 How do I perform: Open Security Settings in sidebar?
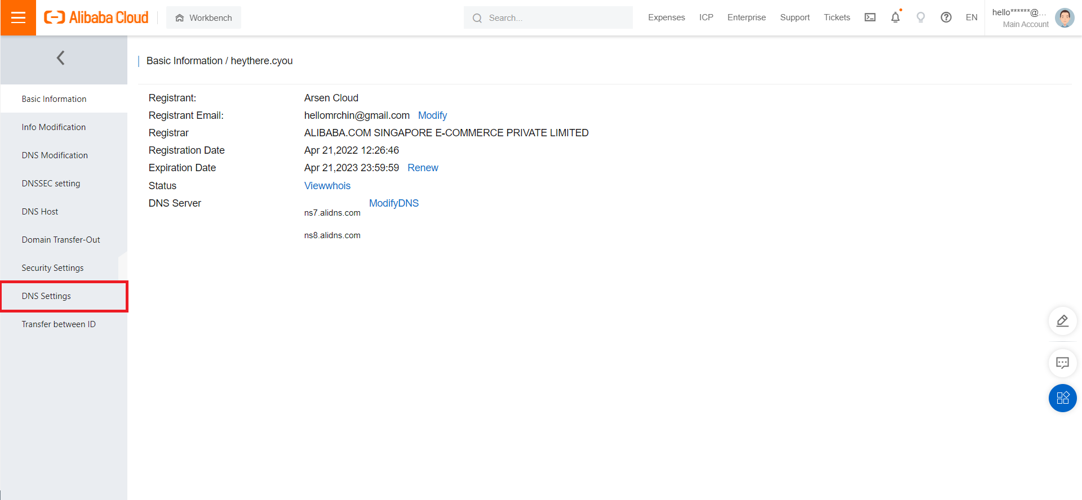[64, 267]
